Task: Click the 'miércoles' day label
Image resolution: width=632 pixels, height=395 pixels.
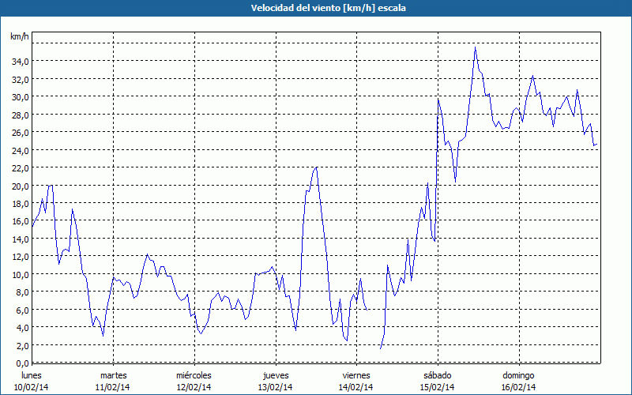Action: (x=194, y=375)
